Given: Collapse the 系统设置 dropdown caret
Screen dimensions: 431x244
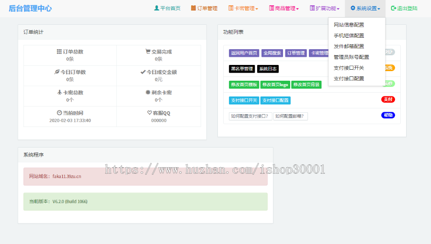Looking at the screenshot, I should (379, 9).
